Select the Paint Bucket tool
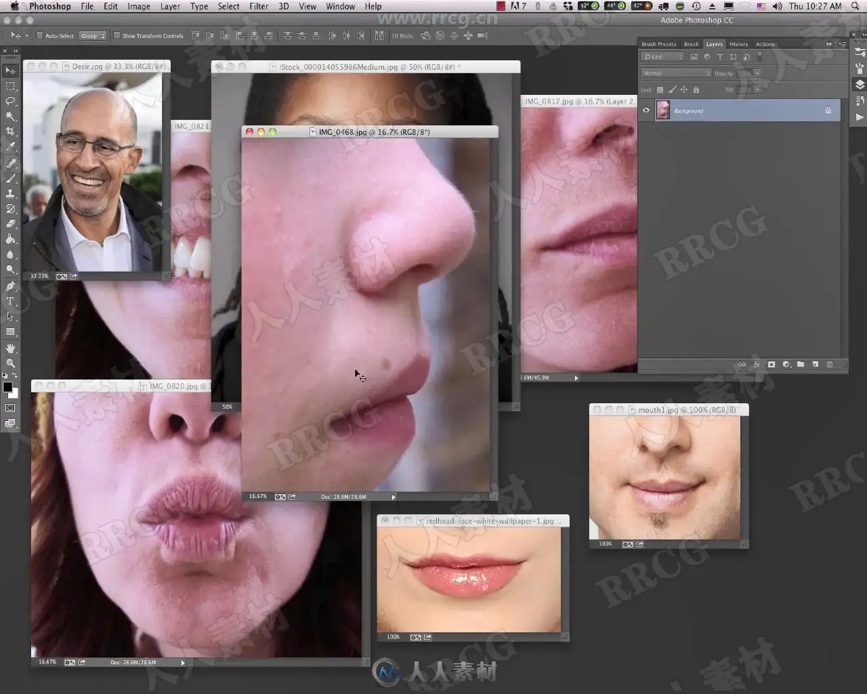Image resolution: width=867 pixels, height=694 pixels. [x=10, y=239]
